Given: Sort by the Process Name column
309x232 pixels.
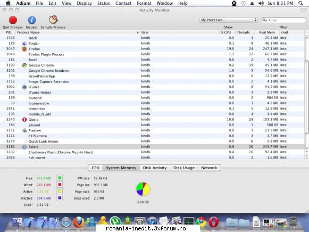Looking at the screenshot, I should pyautogui.click(x=78, y=32).
